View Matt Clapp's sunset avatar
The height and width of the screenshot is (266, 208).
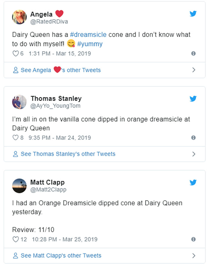[x=19, y=186]
